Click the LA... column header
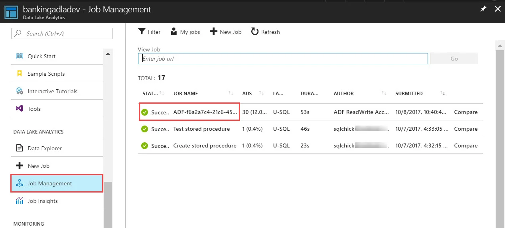 click(278, 94)
